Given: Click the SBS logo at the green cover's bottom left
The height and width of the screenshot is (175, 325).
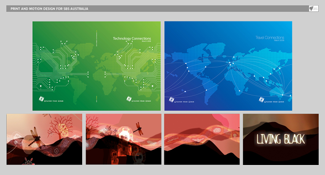Looking at the screenshot, I should pyautogui.click(x=42, y=99).
